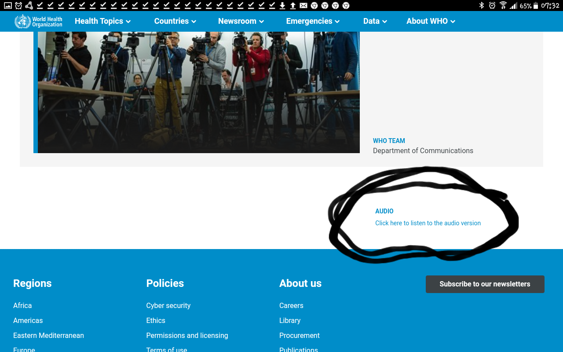The width and height of the screenshot is (563, 352).
Task: Go to the Careers link in About us
Action: [291, 305]
